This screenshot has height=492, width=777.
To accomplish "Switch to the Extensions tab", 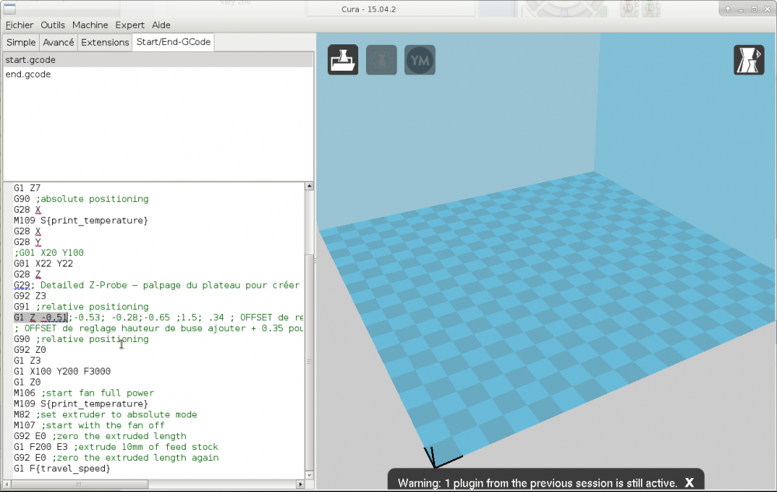I will pos(105,42).
